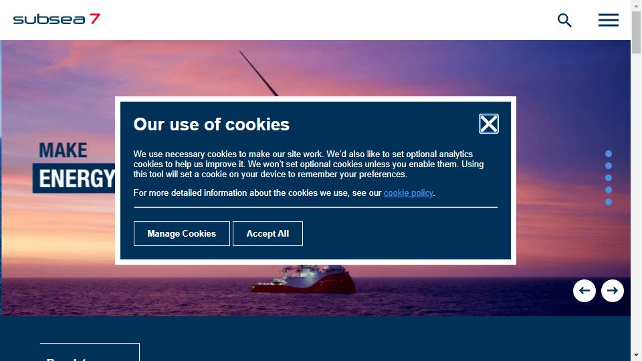Show previous slide with left arrow
The width and height of the screenshot is (642, 361).
point(584,291)
